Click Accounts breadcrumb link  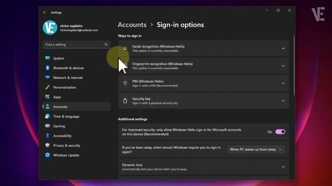132,25
